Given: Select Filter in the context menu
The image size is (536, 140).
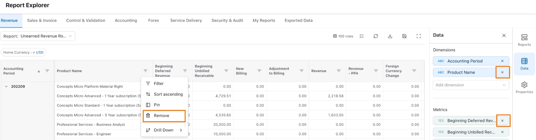Looking at the screenshot, I should click(164, 84).
